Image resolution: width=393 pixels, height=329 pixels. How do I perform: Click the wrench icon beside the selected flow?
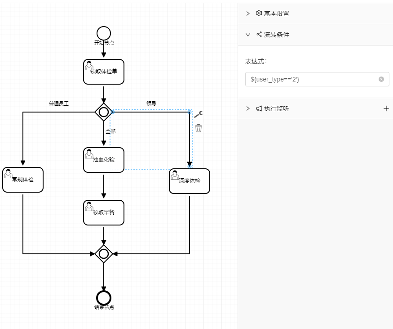(199, 114)
